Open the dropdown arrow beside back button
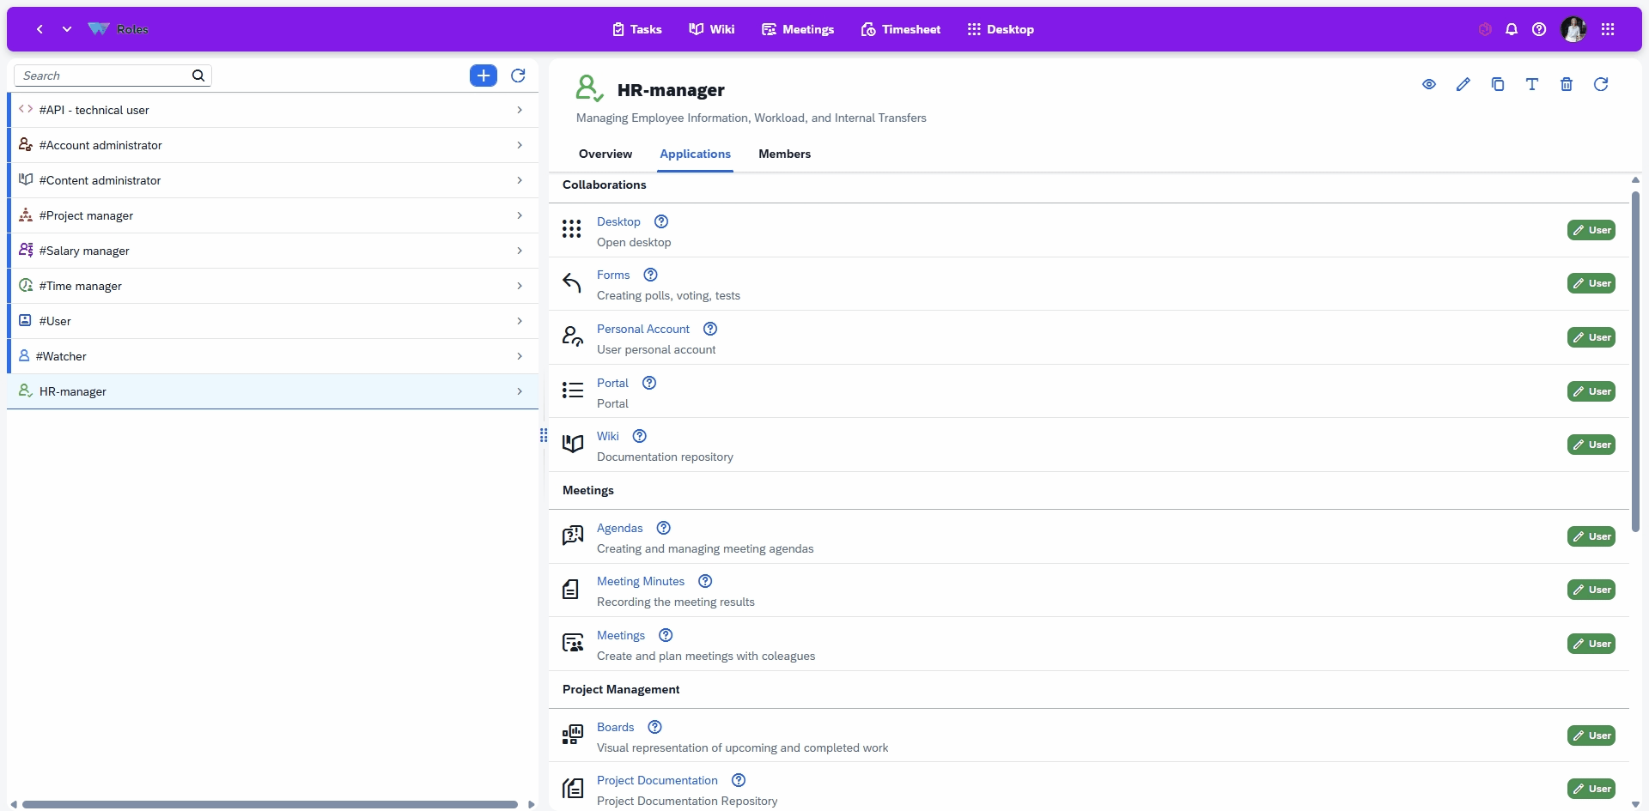The image size is (1649, 811). tap(67, 29)
